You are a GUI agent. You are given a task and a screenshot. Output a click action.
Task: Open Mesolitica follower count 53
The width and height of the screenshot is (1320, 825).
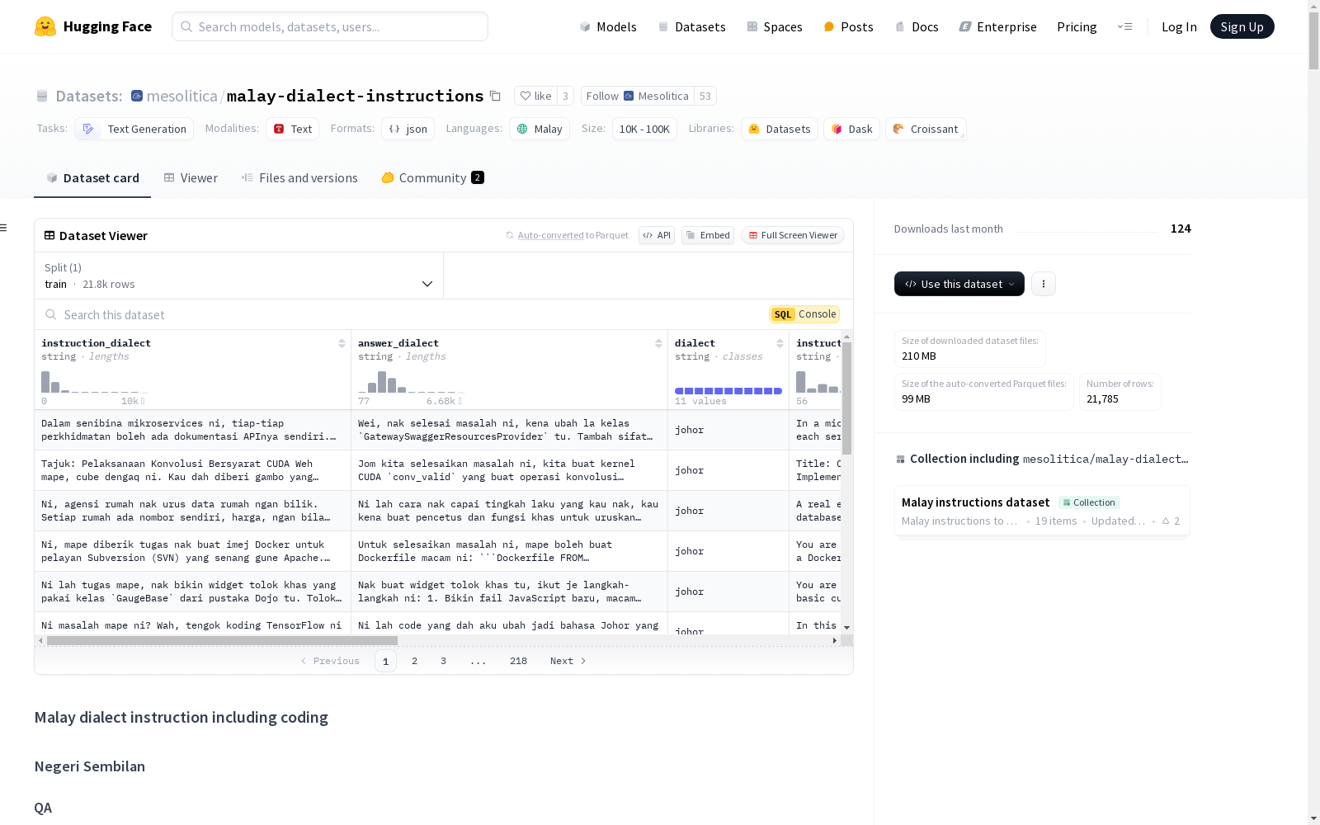click(705, 96)
